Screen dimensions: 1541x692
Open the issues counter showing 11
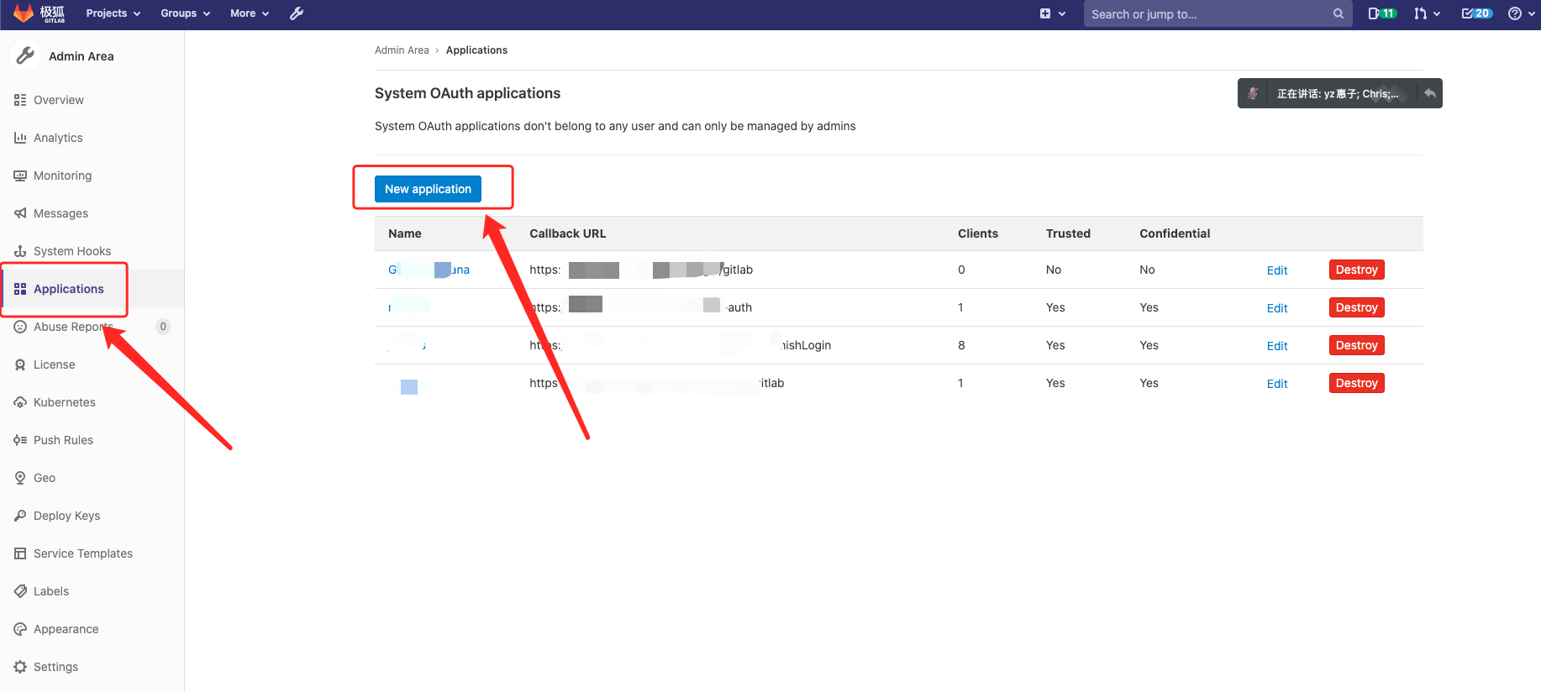1382,13
